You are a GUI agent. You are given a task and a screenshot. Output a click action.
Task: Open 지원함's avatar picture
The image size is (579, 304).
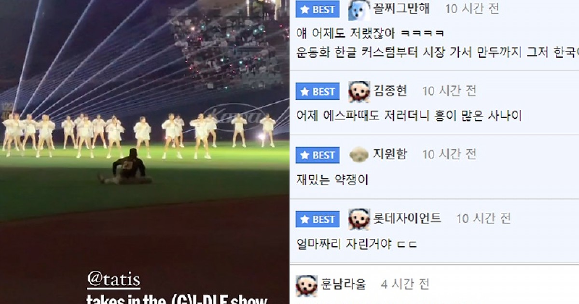[359, 155]
